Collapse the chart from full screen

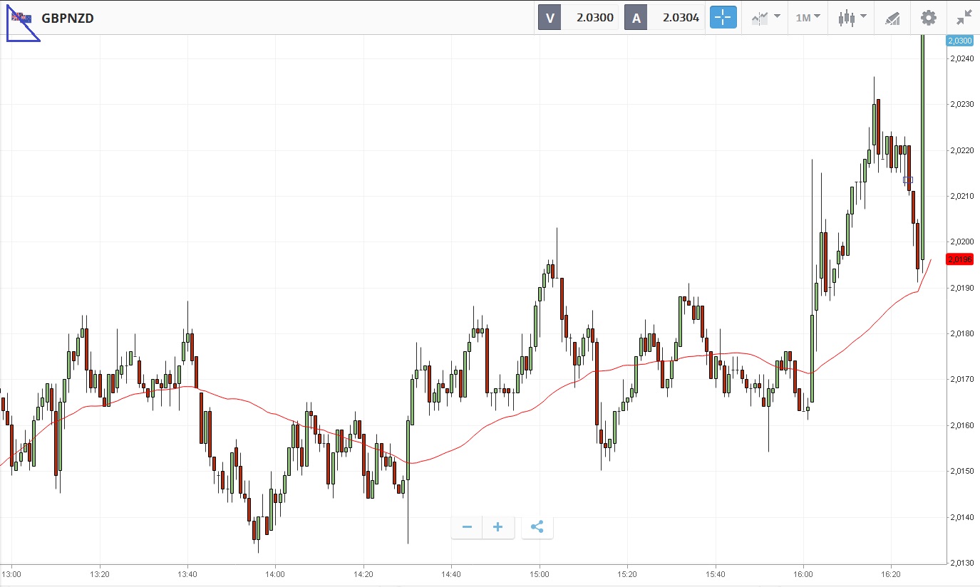click(964, 18)
